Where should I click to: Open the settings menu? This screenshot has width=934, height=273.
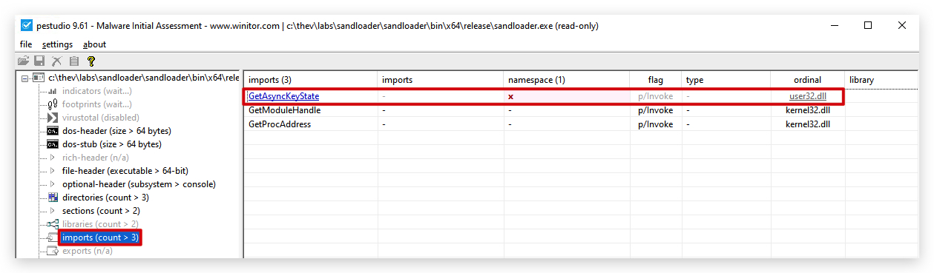(57, 44)
